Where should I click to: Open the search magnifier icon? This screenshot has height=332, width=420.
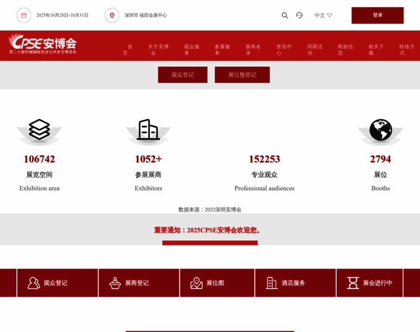click(x=285, y=15)
